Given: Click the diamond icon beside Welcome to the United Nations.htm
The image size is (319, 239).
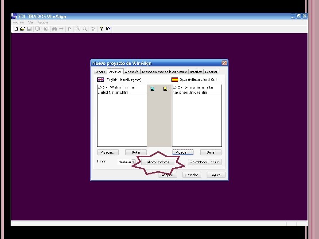Looking at the screenshot, I should tap(100, 87).
